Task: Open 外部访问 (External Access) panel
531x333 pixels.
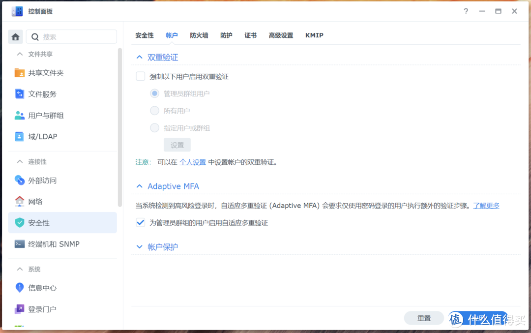Action: (x=18, y=180)
